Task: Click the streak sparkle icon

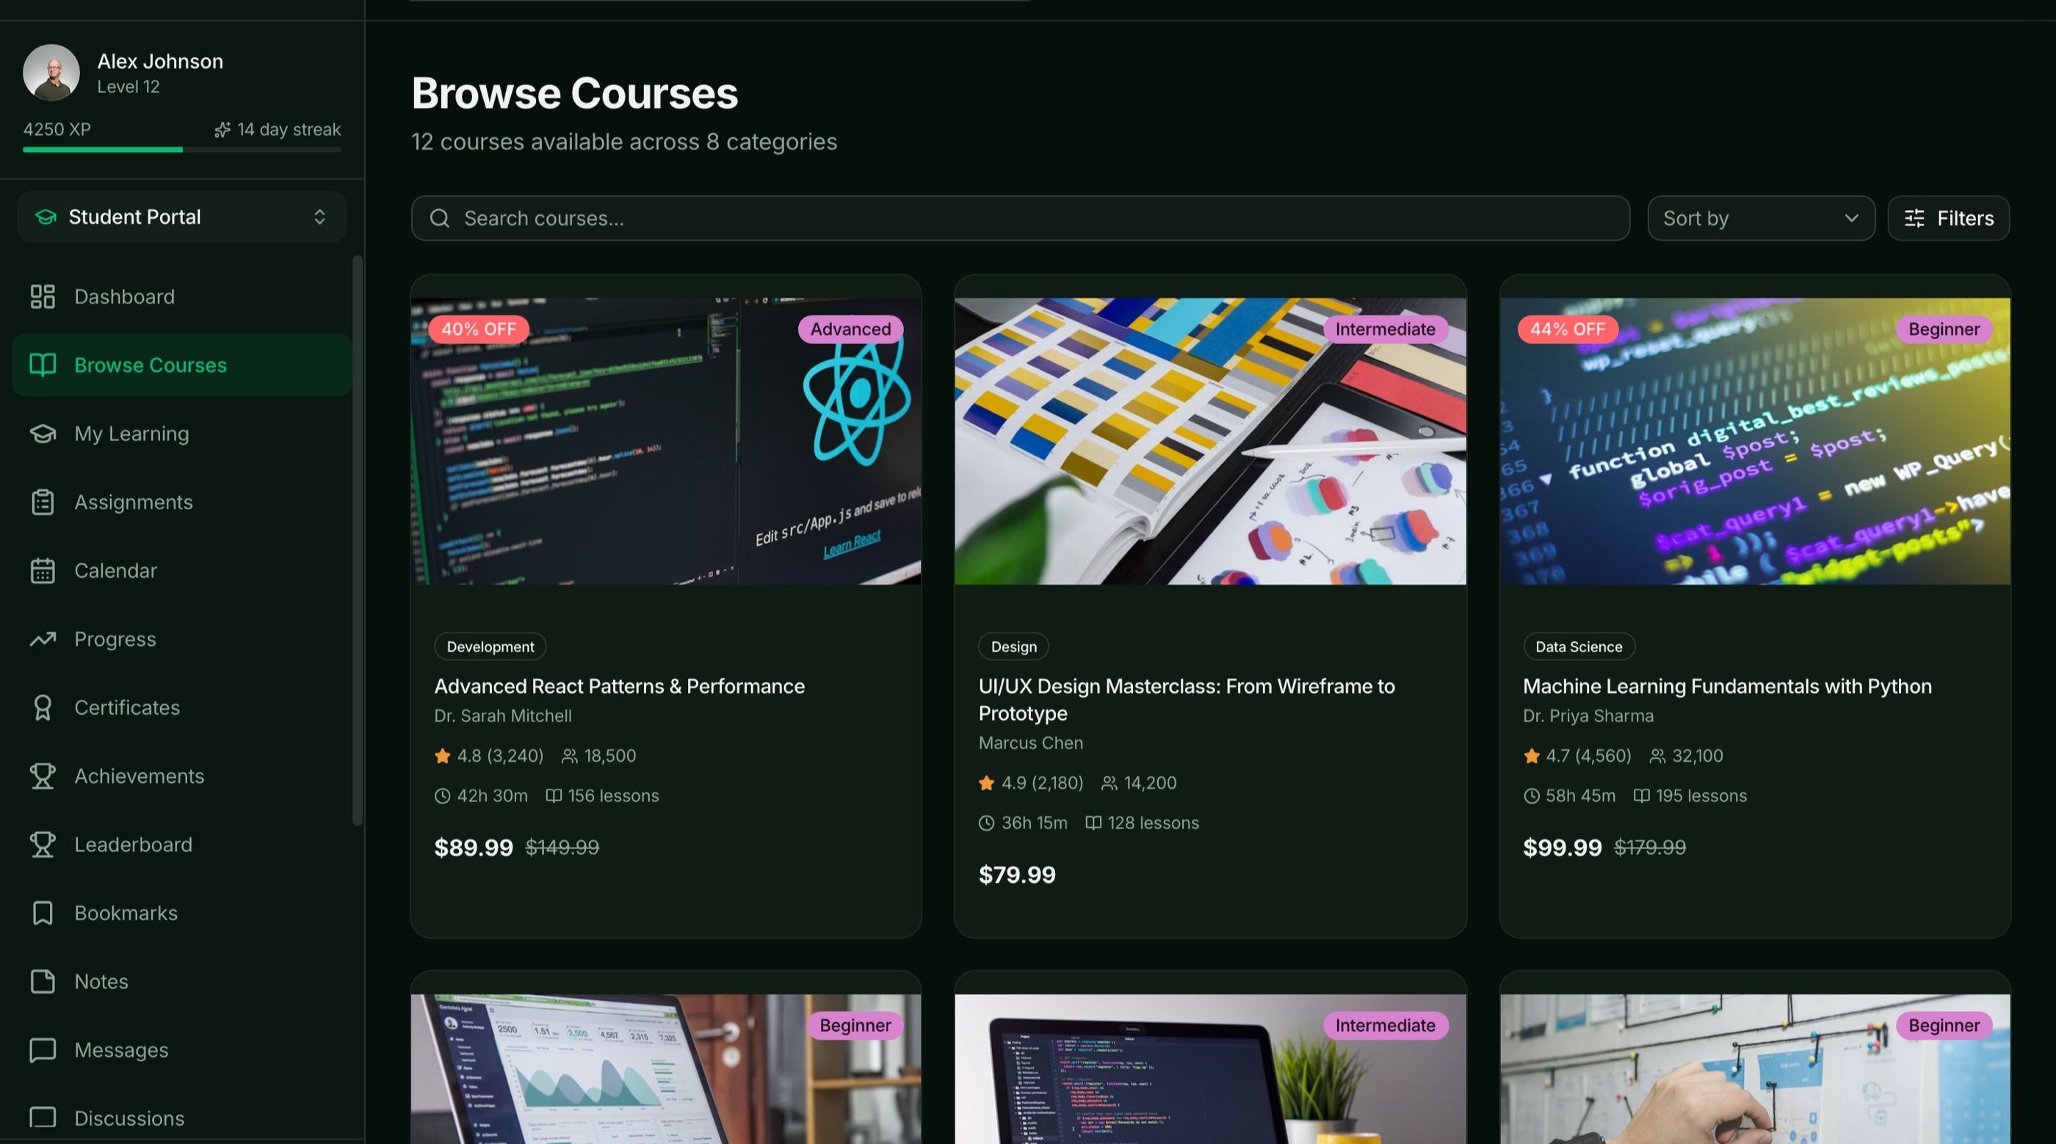Action: (x=222, y=129)
